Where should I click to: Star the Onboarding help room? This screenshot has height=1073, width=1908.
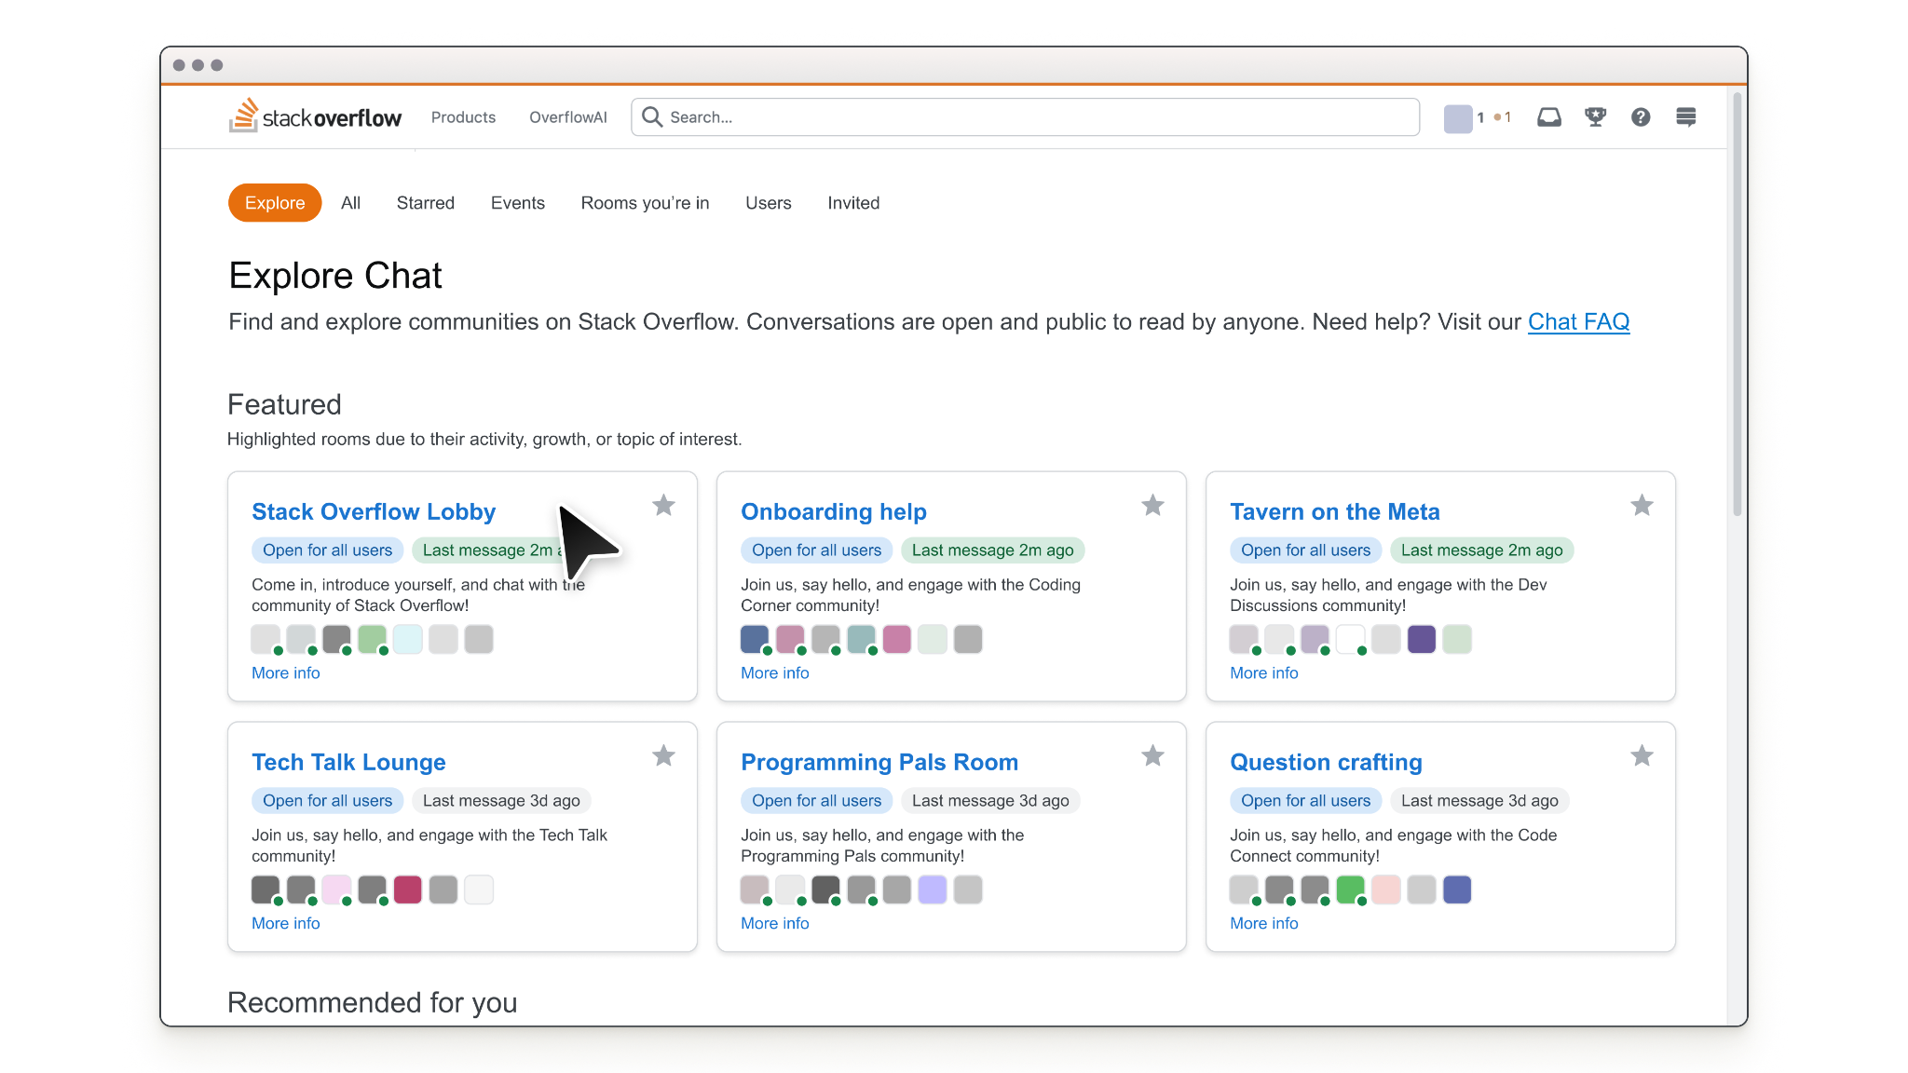coord(1152,505)
